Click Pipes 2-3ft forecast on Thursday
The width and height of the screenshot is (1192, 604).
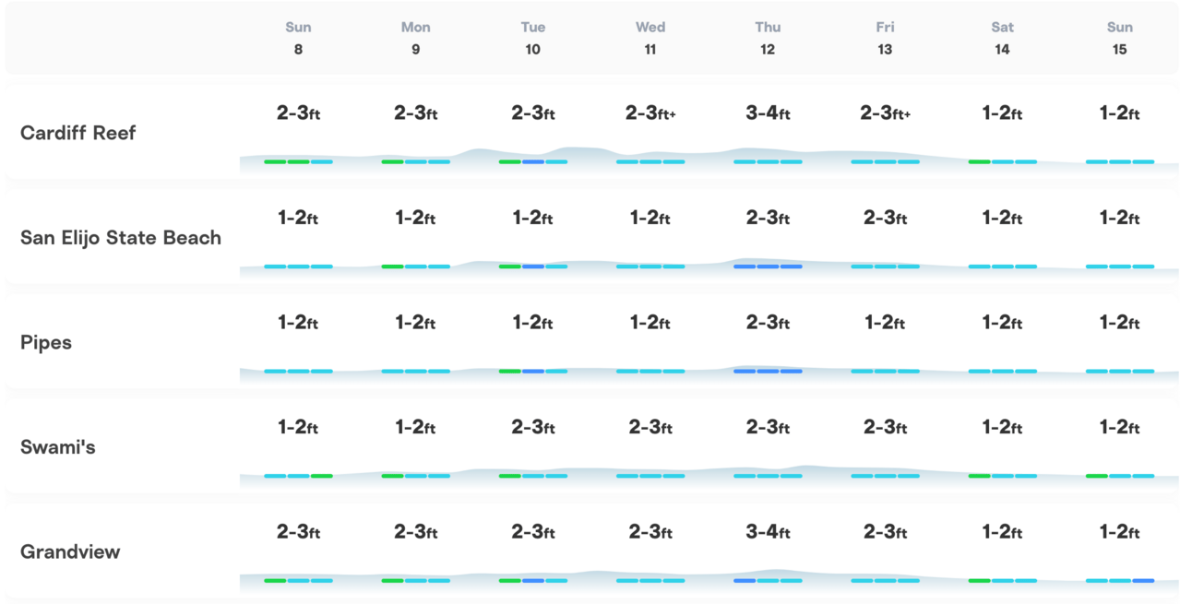pyautogui.click(x=768, y=323)
